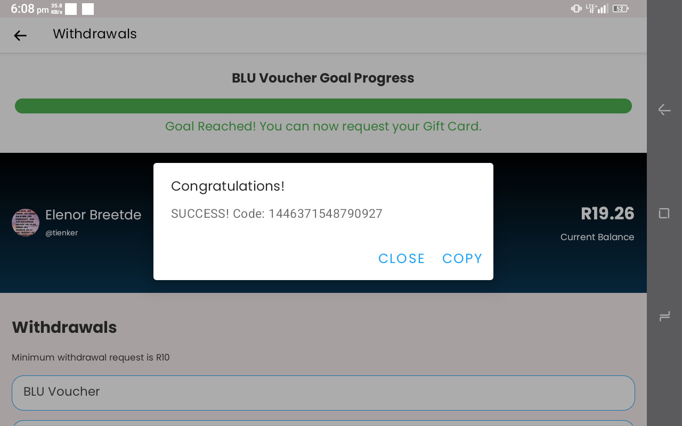Tap the Elenor Breetde name label
This screenshot has width=682, height=426.
point(93,215)
